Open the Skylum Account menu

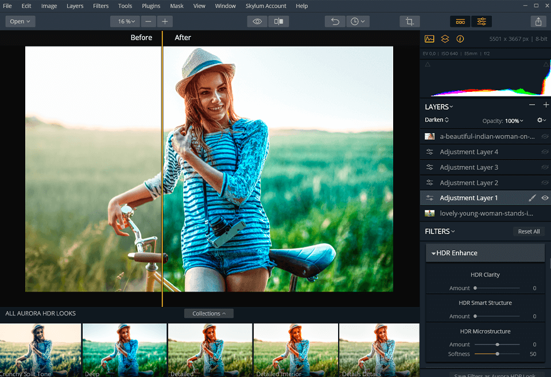[266, 6]
